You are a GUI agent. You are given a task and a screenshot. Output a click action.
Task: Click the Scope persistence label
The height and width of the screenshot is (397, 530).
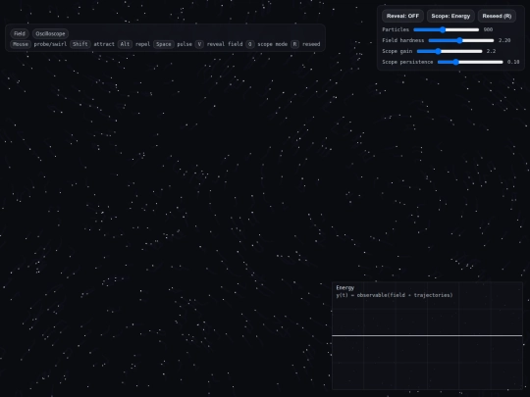[407, 62]
